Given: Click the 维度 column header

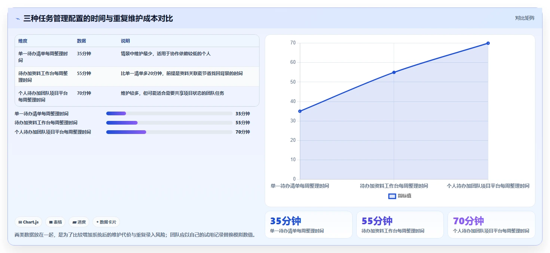Looking at the screenshot, I should coord(23,41).
